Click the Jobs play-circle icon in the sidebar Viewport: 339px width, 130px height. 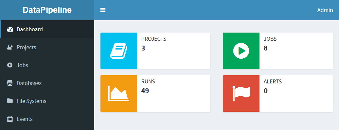tap(10, 65)
